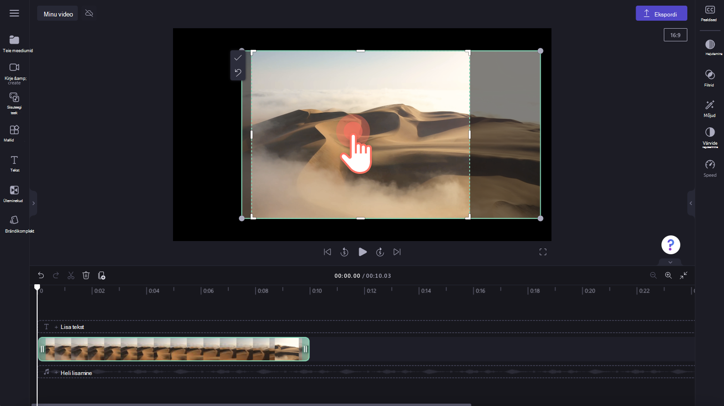Viewport: 724px width, 406px height.
Task: Open the Pealdised captions panel
Action: coord(709,13)
